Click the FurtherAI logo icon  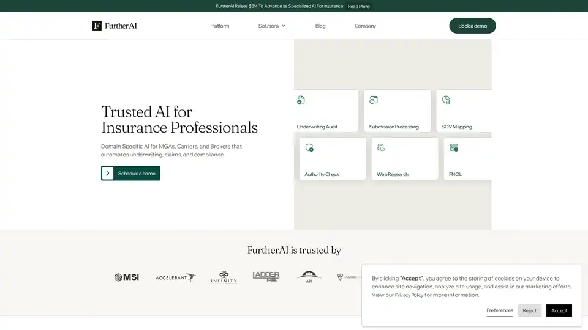tap(97, 26)
